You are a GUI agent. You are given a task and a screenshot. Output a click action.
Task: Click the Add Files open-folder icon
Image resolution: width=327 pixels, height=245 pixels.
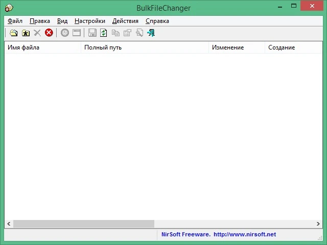click(x=14, y=33)
